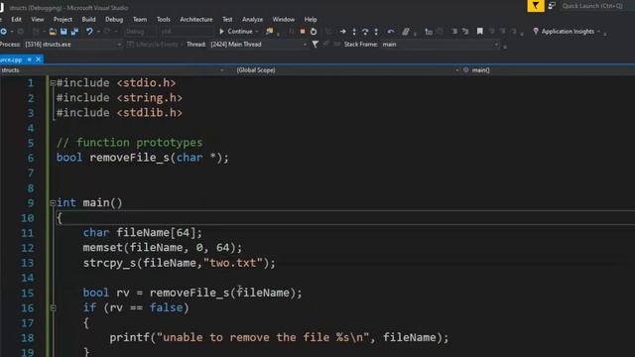Click the Navigate Backward arrow icon
Viewport: 635px width, 357px height.
4,31
